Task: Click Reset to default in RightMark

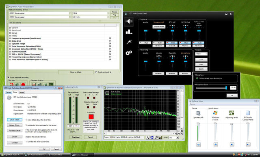Action: click(x=76, y=72)
